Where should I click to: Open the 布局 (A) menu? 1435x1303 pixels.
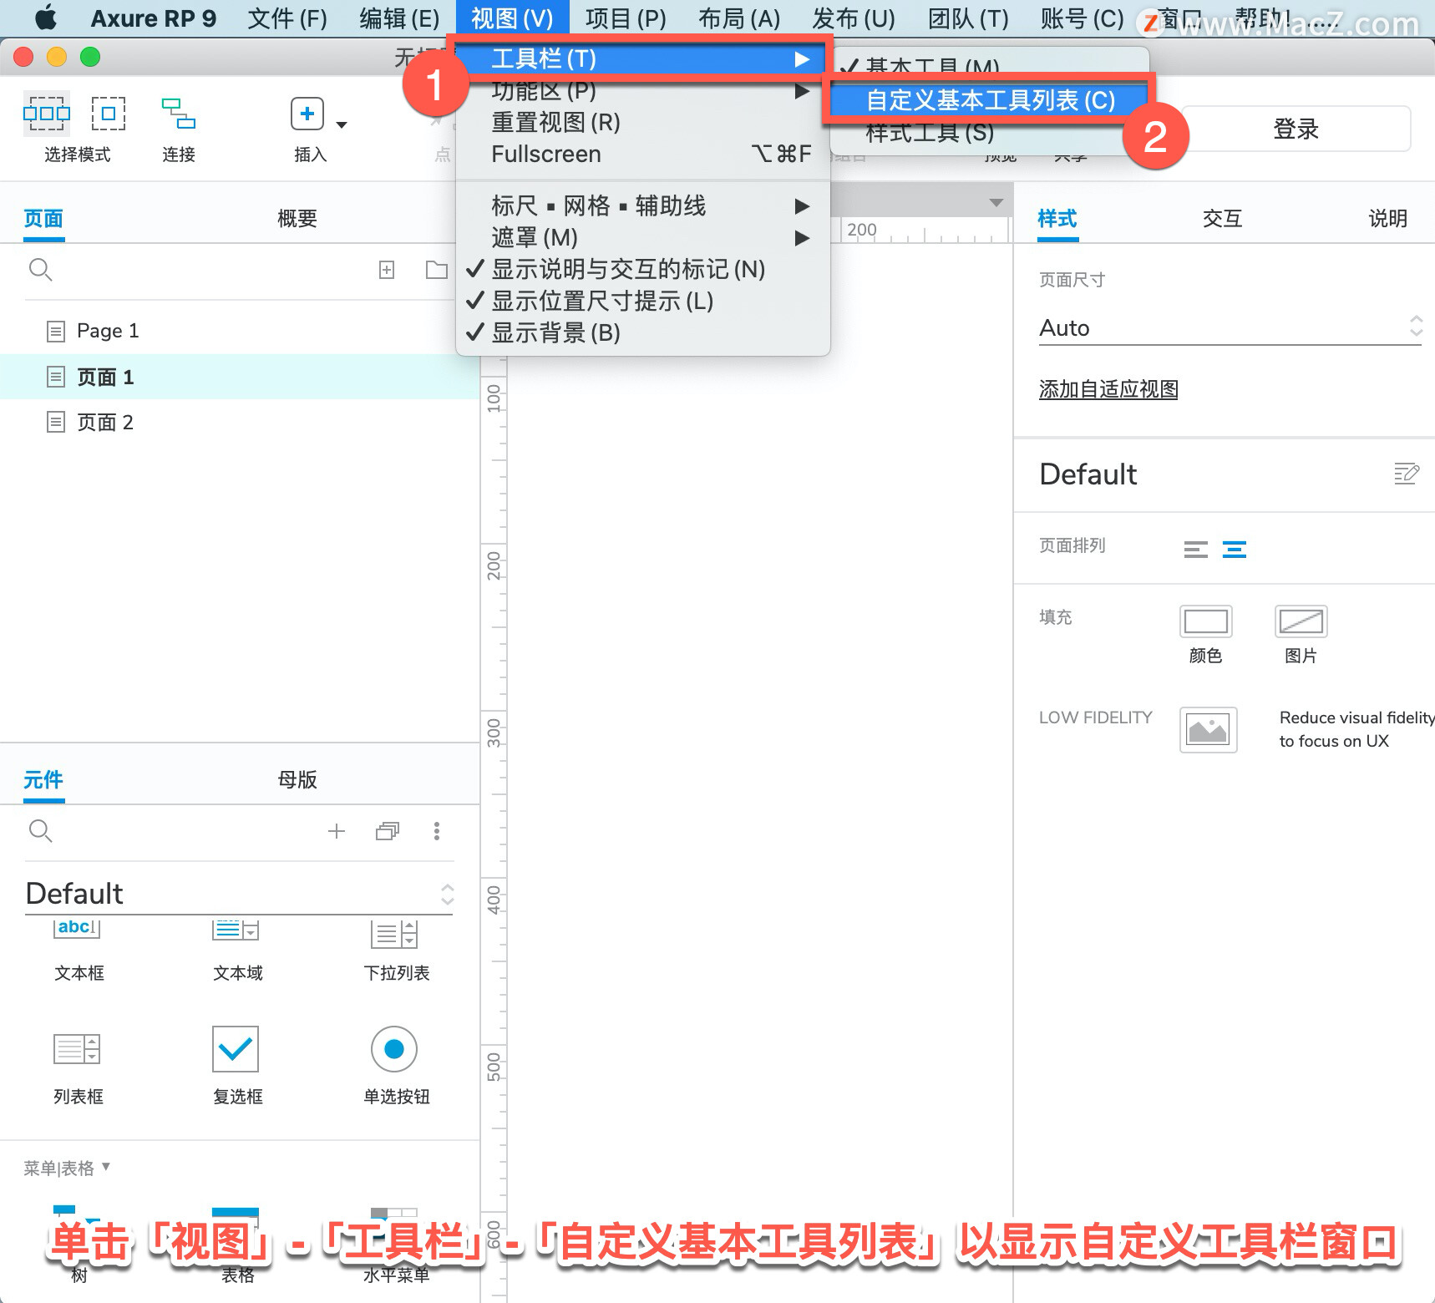739,18
